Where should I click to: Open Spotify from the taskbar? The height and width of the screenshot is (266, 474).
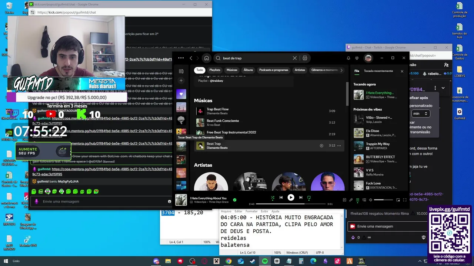(x=265, y=261)
